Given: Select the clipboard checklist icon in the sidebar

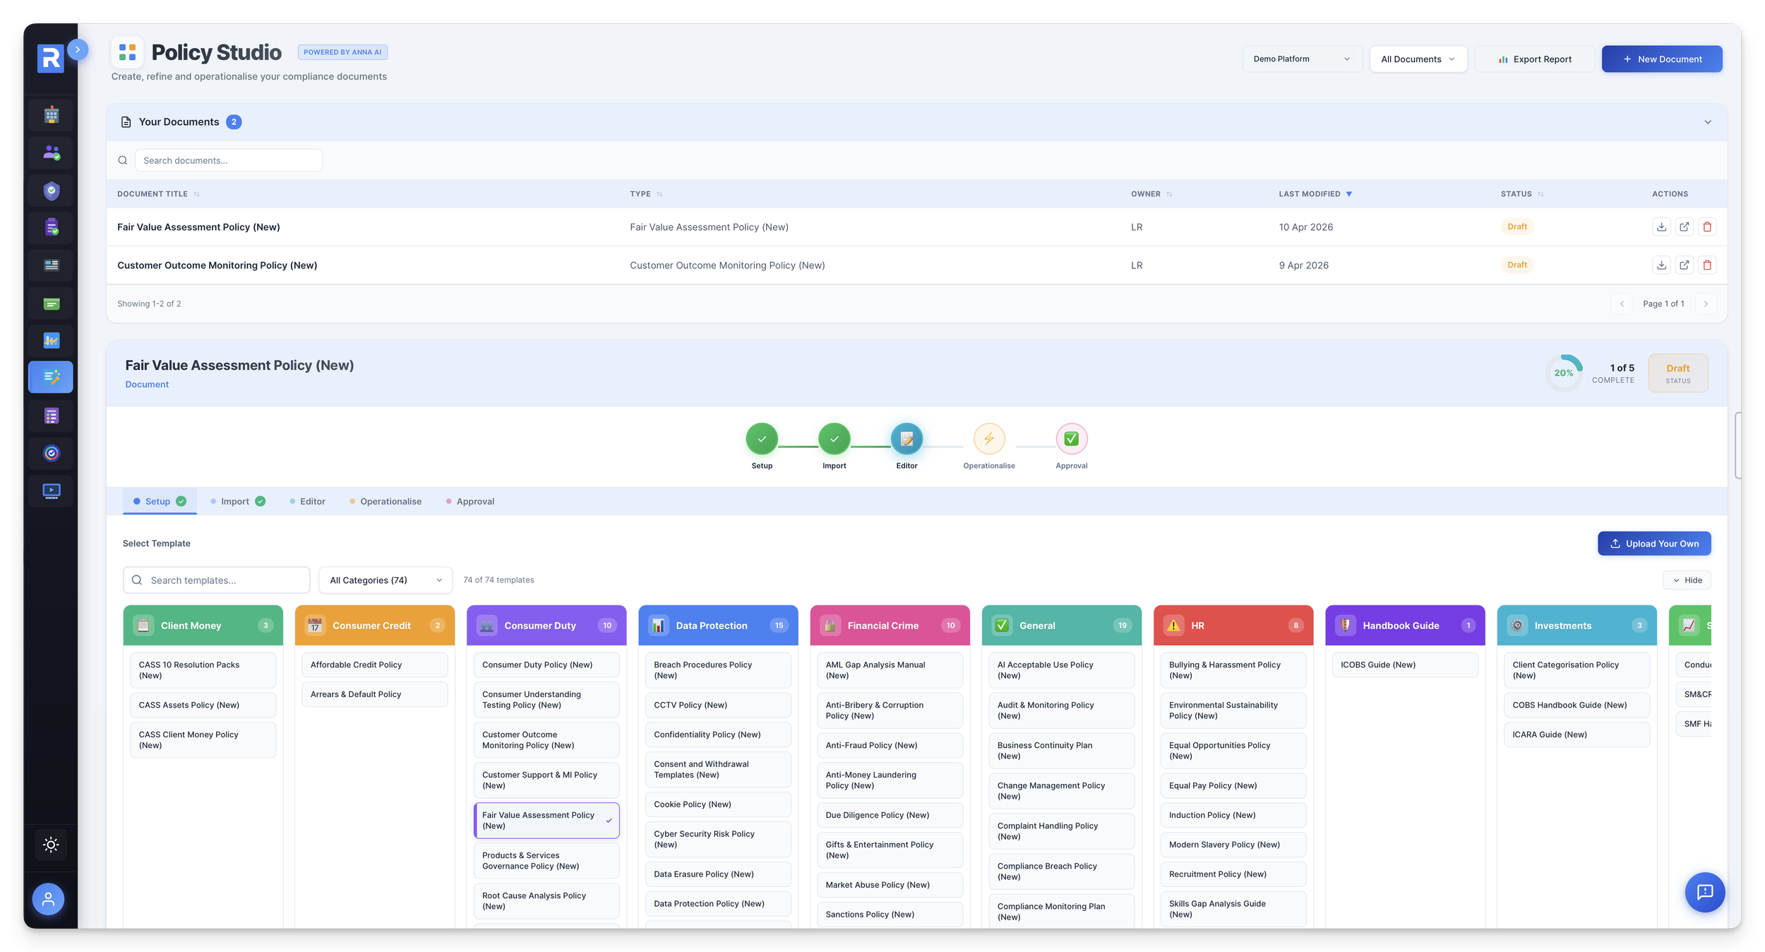Looking at the screenshot, I should (50, 227).
